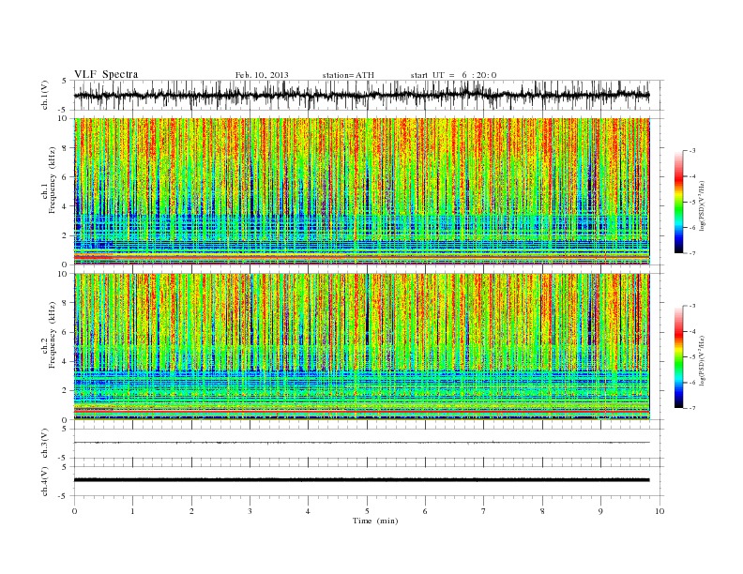Click the "ch.4(V)" axis label
The image size is (743, 574).
click(x=45, y=481)
